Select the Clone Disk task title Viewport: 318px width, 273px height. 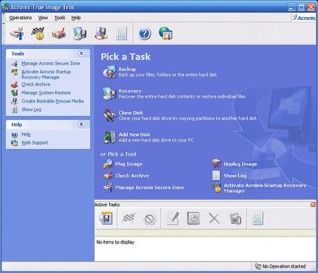point(131,113)
